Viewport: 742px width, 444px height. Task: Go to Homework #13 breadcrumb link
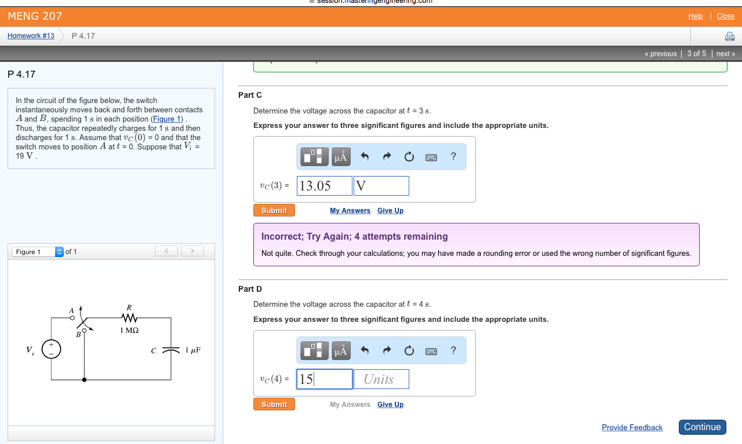pos(31,36)
